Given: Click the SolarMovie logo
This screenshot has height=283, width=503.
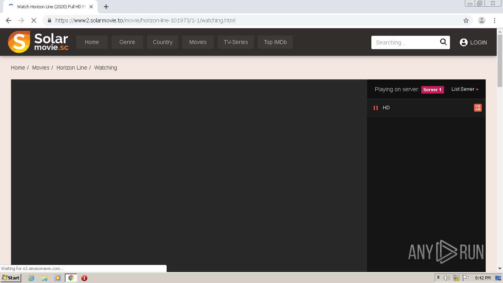Looking at the screenshot, I should [x=38, y=42].
